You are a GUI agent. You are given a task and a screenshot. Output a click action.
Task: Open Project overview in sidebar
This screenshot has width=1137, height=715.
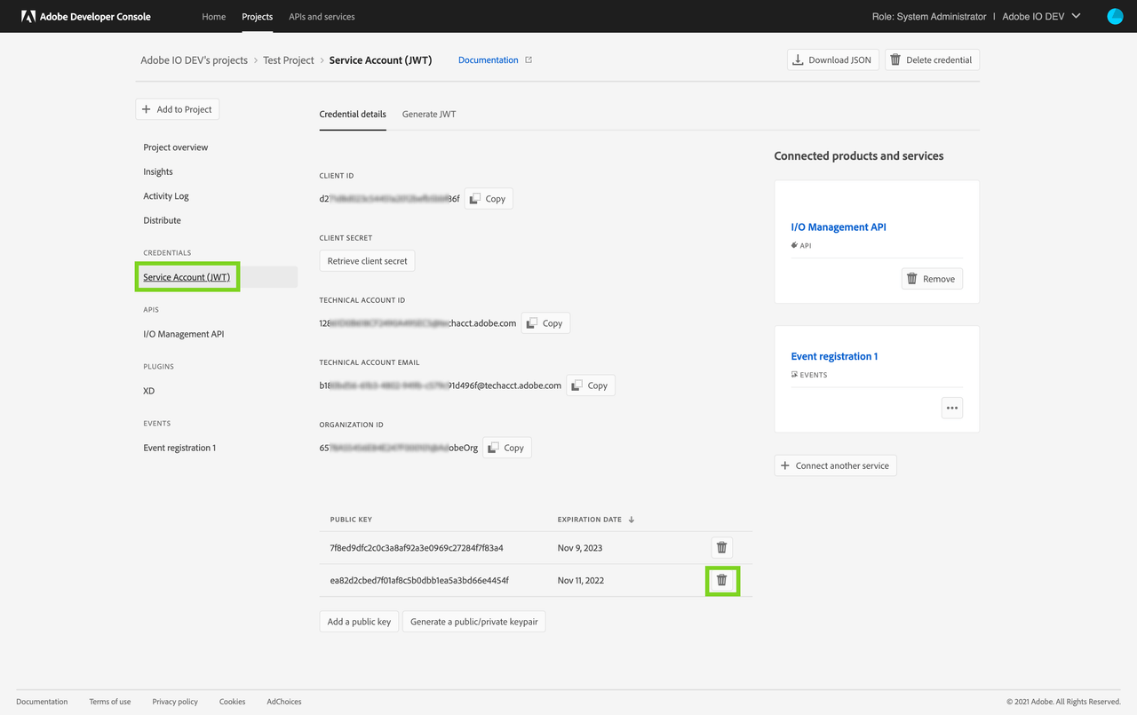(x=176, y=147)
